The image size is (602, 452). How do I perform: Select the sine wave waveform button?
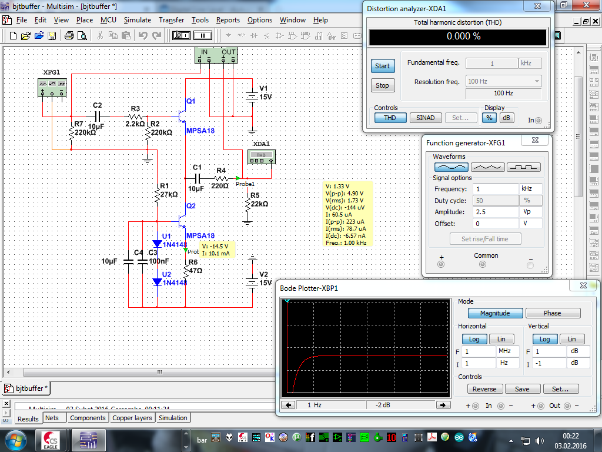click(450, 167)
